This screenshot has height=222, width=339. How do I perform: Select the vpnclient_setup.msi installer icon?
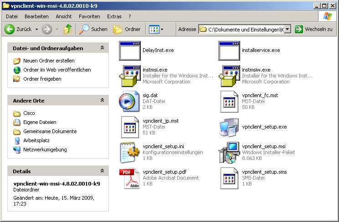pyautogui.click(x=229, y=152)
